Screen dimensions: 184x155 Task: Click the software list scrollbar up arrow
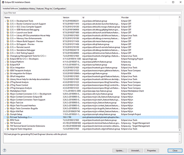pyautogui.click(x=180, y=17)
